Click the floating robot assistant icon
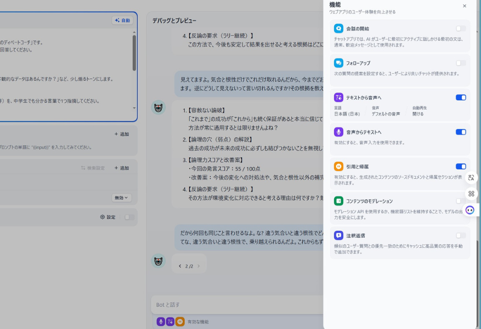Screen dimensions: 481x329 pos(470,210)
